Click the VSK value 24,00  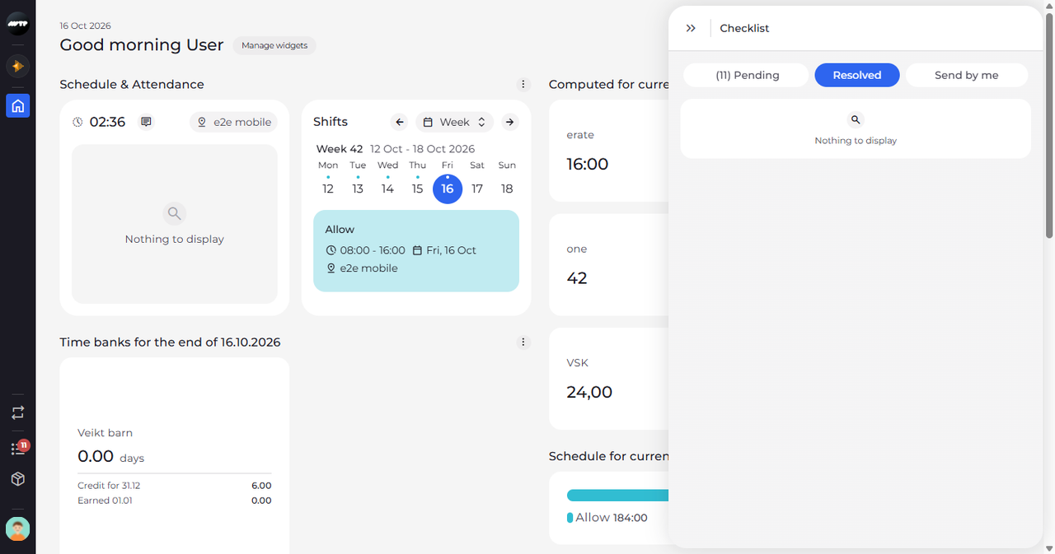(x=589, y=392)
